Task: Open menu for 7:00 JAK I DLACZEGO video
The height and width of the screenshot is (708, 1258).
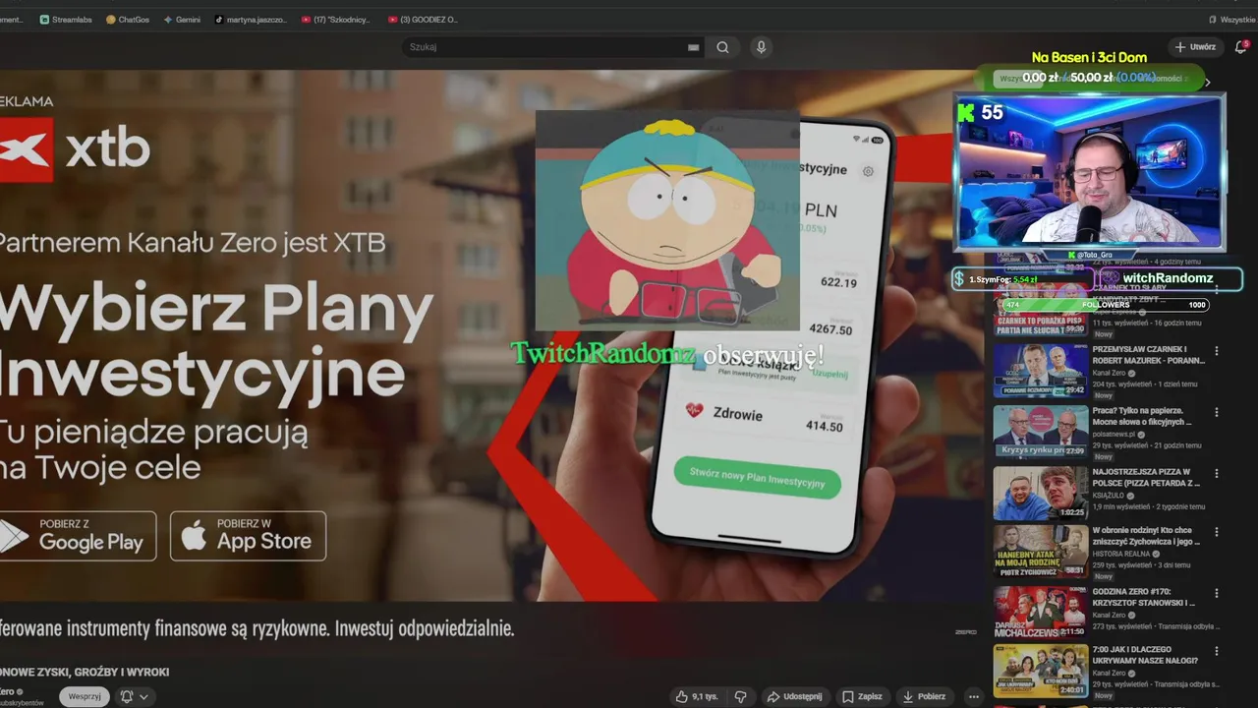Action: [x=1217, y=652]
